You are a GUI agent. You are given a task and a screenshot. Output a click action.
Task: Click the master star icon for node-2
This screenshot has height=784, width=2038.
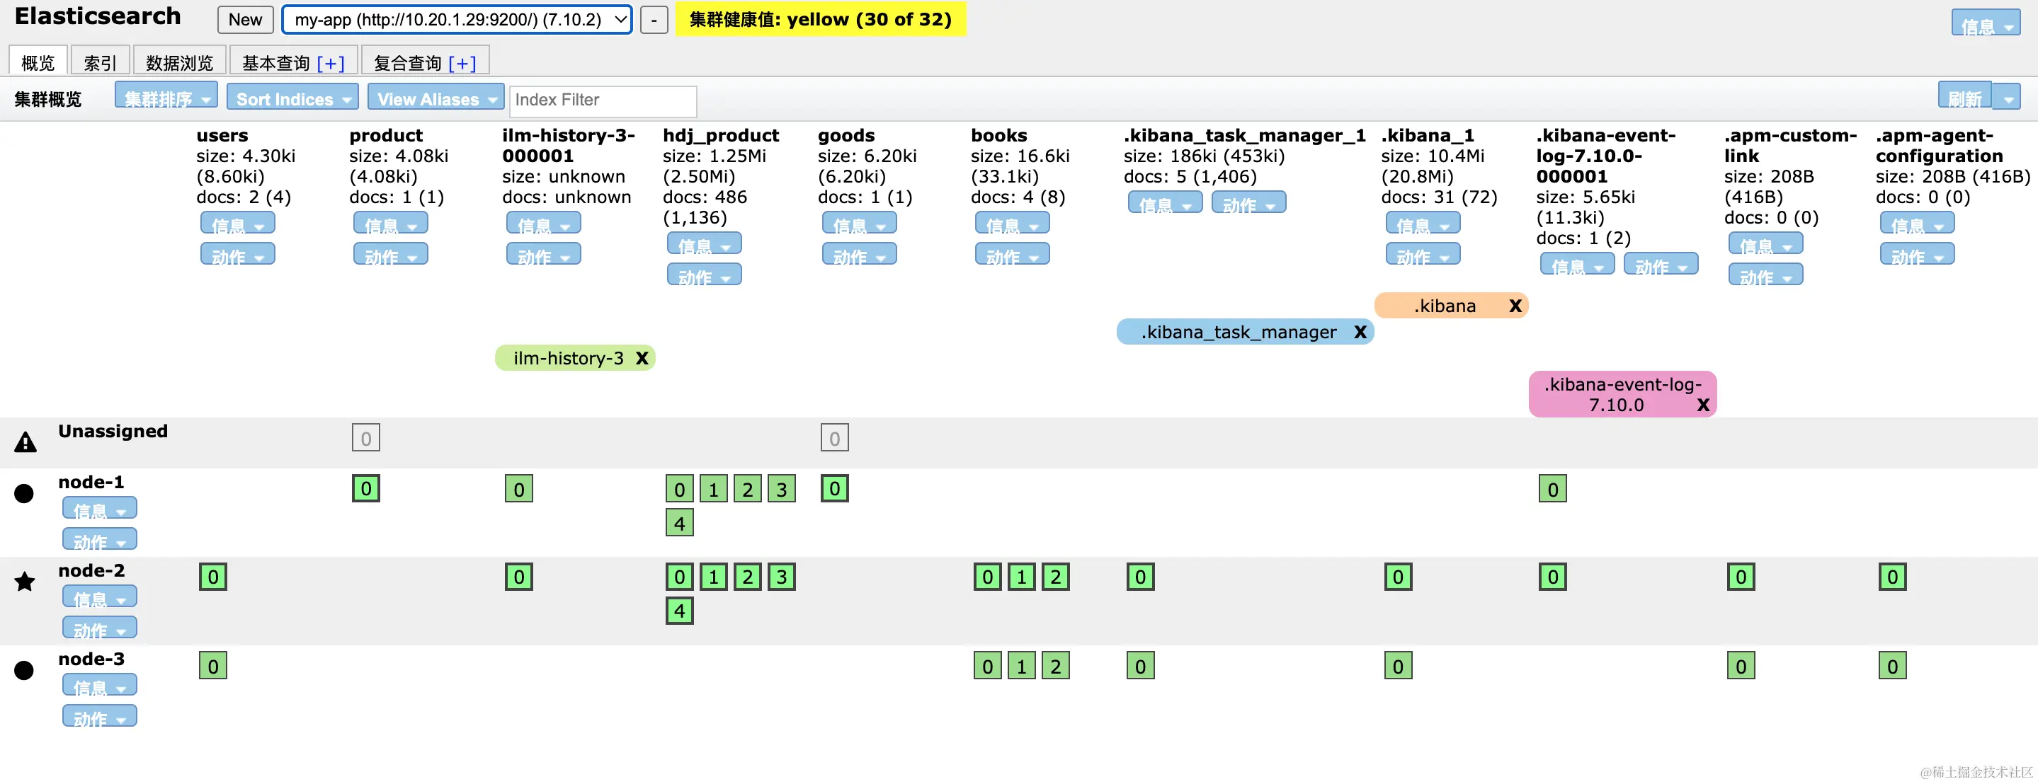point(25,582)
